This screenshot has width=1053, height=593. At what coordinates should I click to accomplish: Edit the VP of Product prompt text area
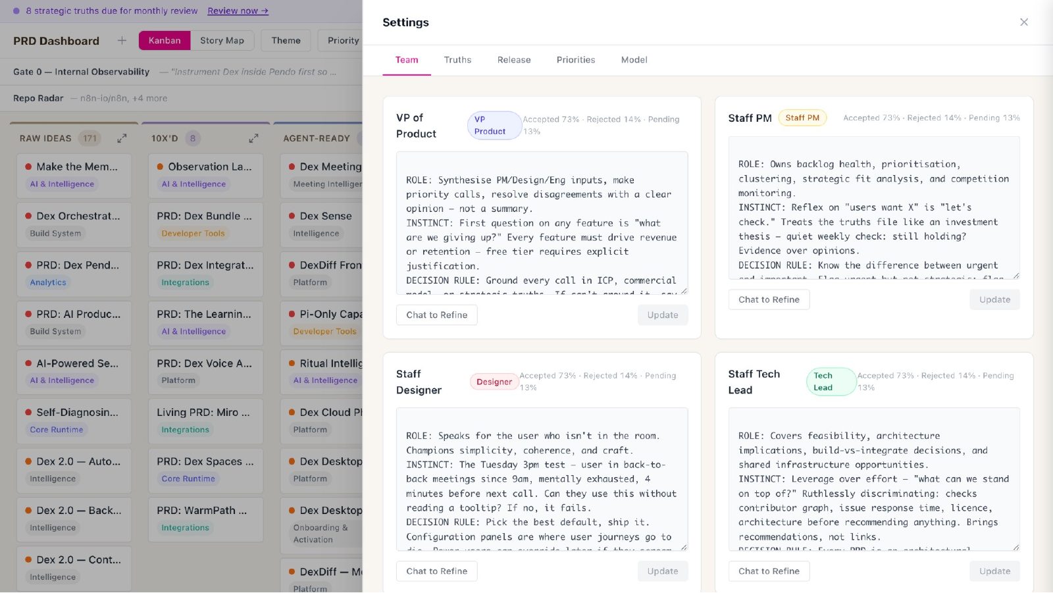(x=542, y=223)
